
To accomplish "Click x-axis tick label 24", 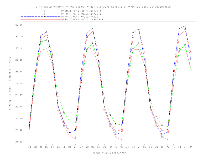I will click(75, 147).
